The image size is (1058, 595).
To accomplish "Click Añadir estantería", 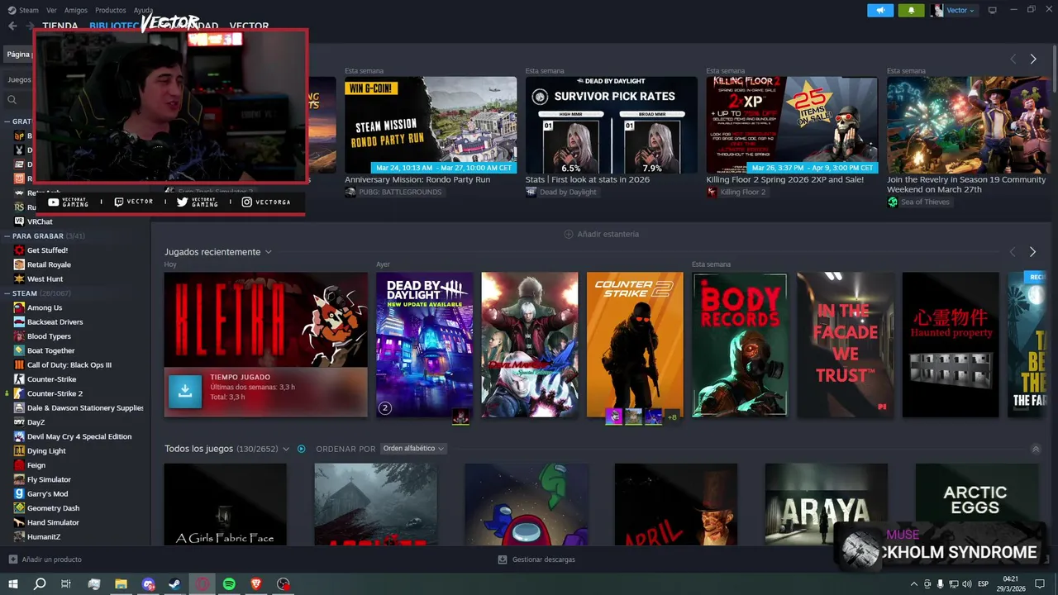I will pos(601,234).
